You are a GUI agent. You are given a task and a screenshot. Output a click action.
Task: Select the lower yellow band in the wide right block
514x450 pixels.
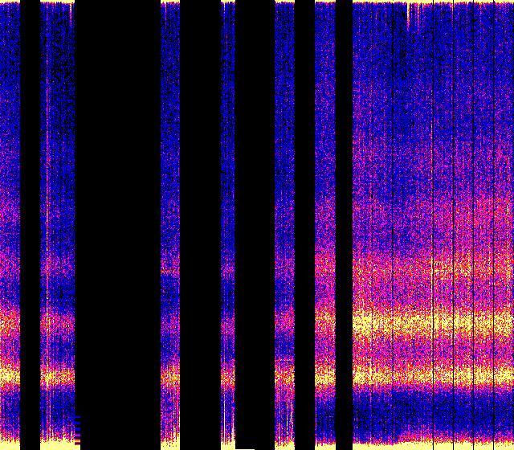coord(433,374)
